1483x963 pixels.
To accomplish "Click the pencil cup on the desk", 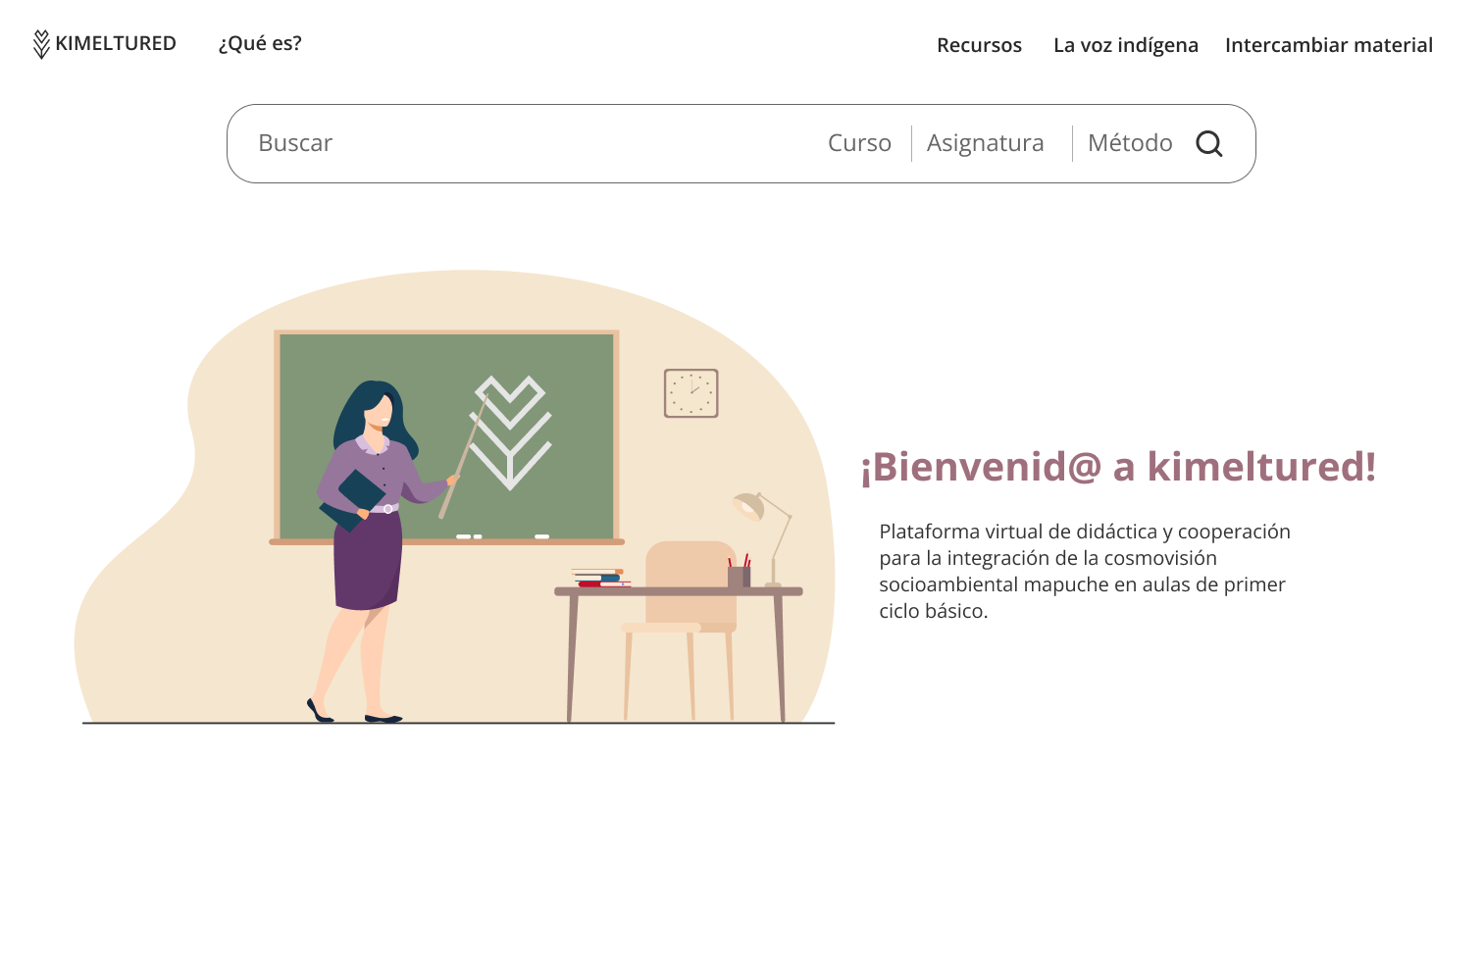I will click(x=740, y=573).
